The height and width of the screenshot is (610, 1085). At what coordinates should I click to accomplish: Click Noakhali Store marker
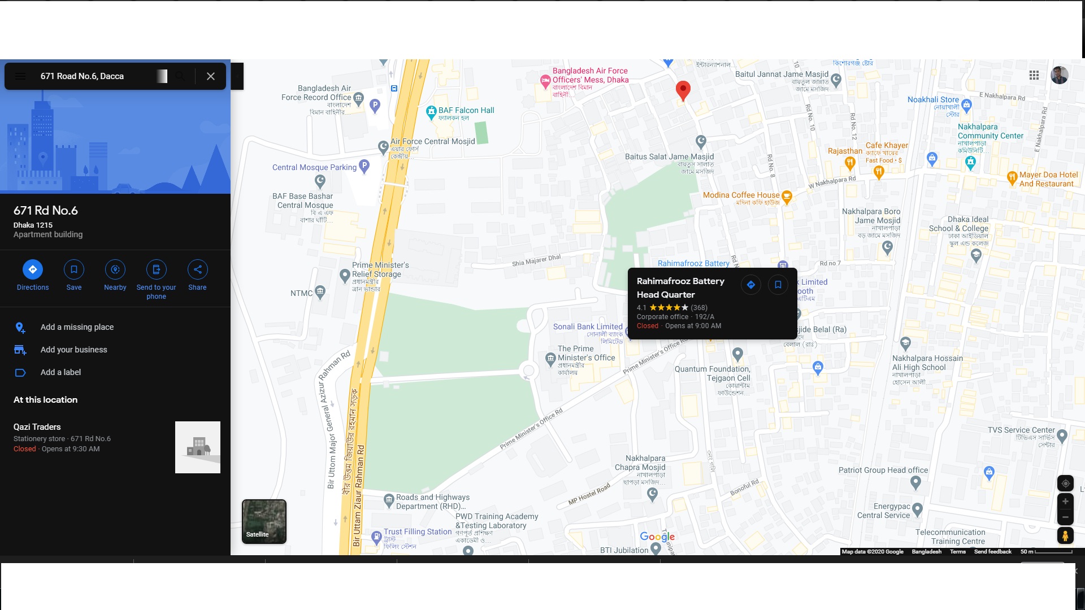pos(966,104)
